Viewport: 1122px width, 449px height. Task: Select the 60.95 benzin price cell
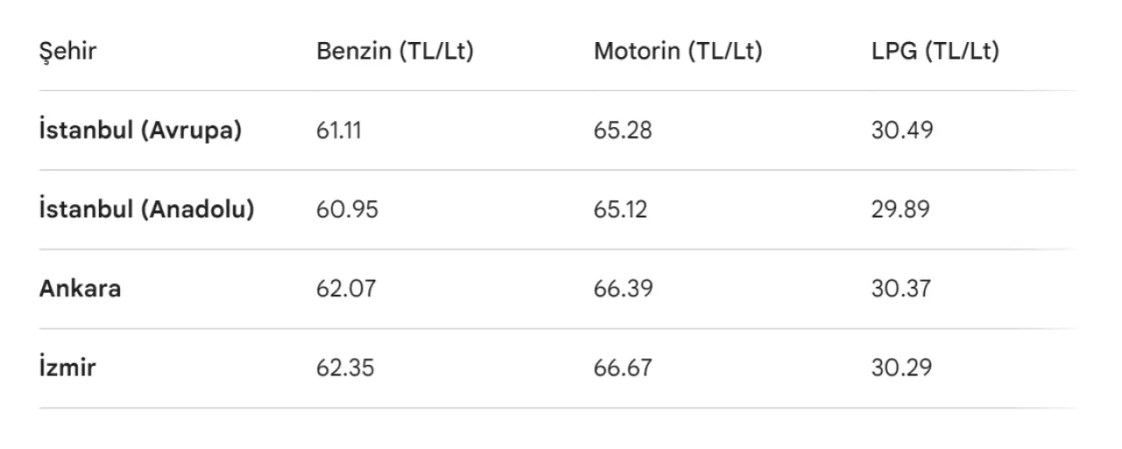347,210
